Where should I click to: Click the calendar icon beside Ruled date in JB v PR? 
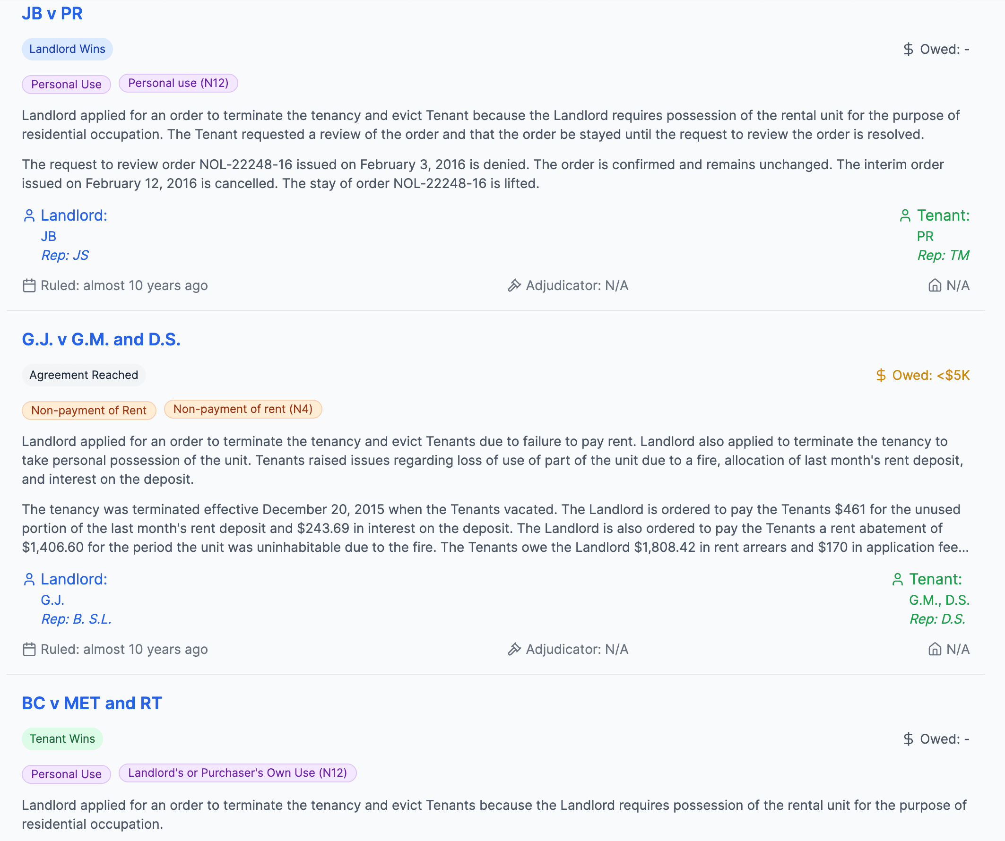(29, 285)
